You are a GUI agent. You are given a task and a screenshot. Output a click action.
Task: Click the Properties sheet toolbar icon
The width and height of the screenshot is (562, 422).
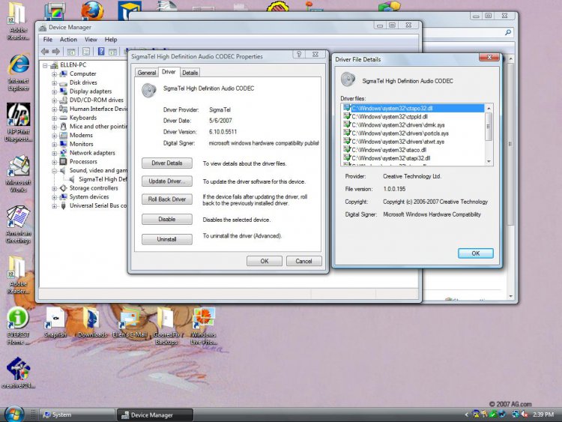86,52
